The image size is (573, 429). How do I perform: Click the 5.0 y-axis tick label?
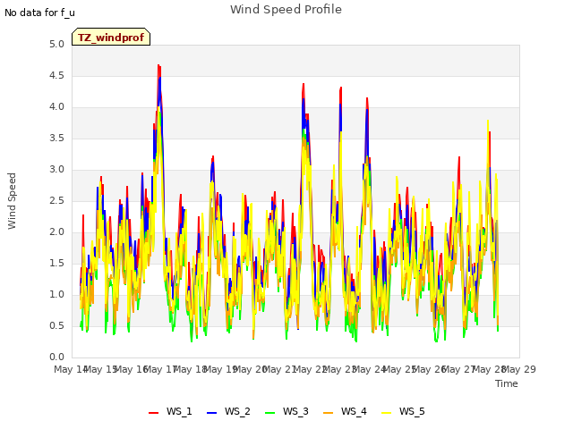coord(56,45)
